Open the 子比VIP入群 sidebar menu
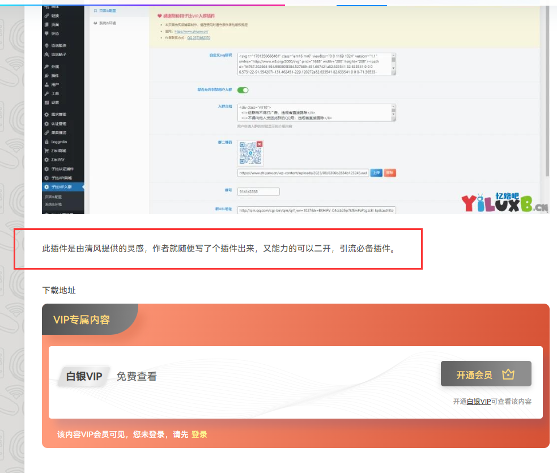Image resolution: width=557 pixels, height=473 pixels. click(61, 186)
